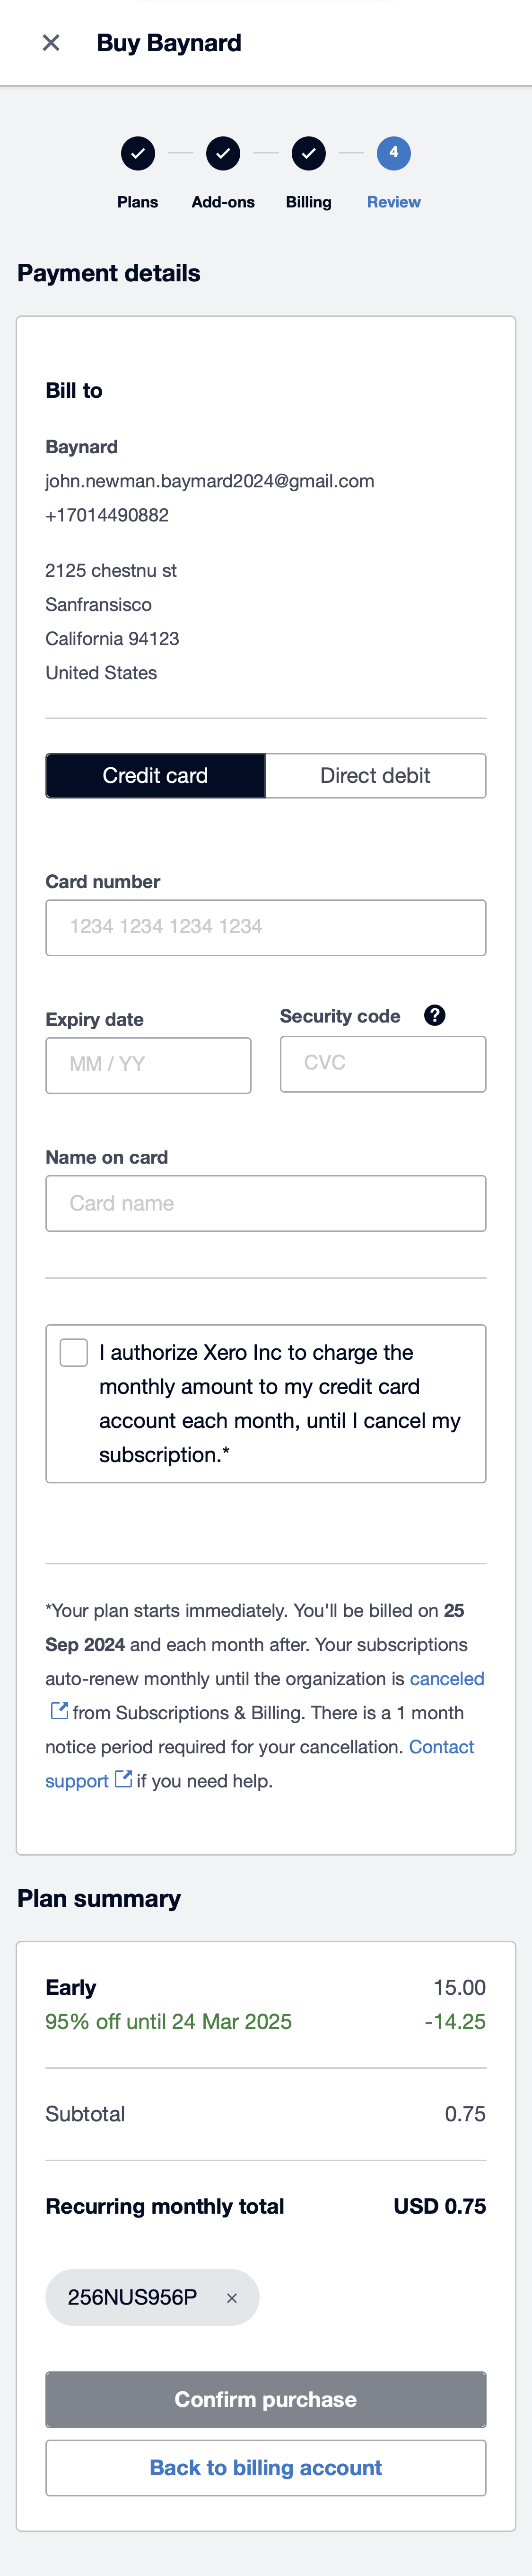Click the Card number input field

click(265, 927)
